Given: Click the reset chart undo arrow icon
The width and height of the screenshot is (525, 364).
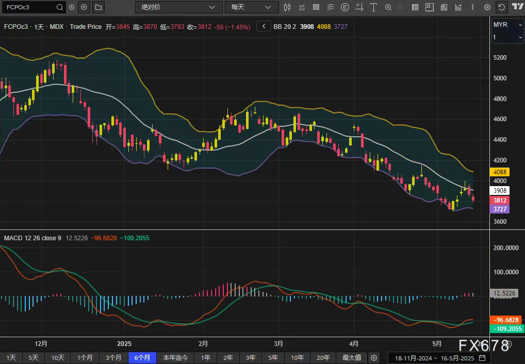Looking at the screenshot, I should [x=501, y=7].
